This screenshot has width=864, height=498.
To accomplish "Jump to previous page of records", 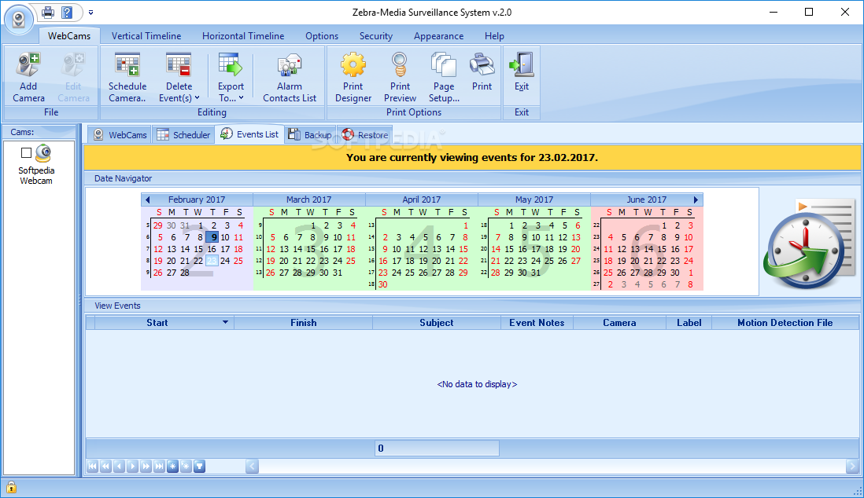I will [105, 467].
